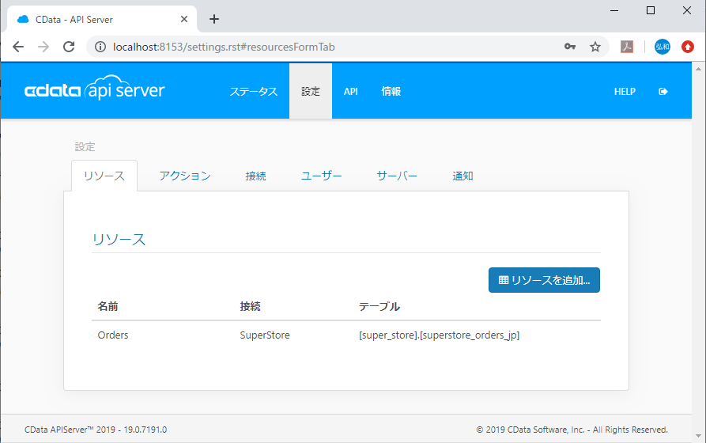
Task: Click the red update arrow icon
Action: click(688, 47)
